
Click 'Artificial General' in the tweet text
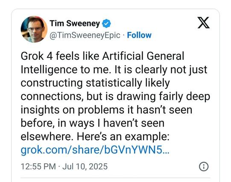pyautogui.click(x=143, y=56)
